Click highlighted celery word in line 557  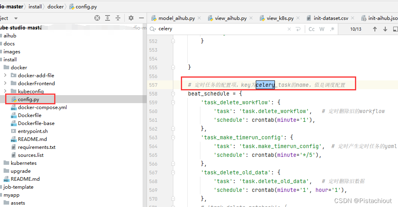tap(265, 85)
